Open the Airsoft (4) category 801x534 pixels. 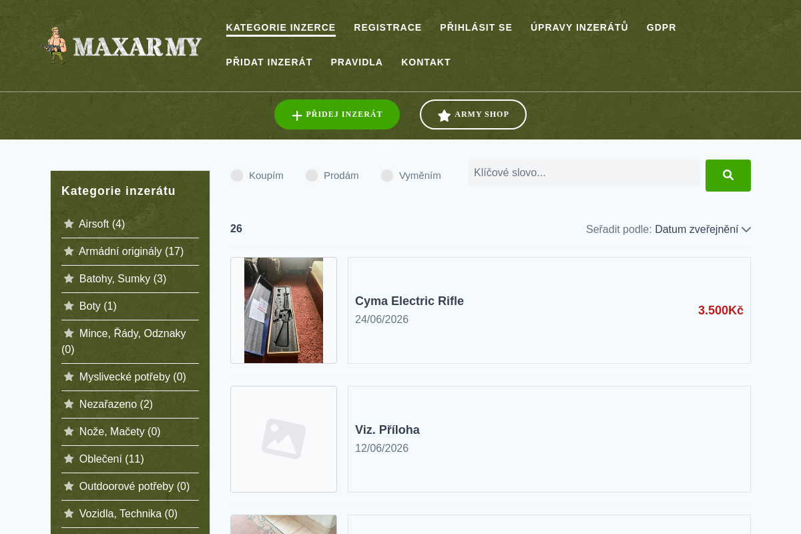[102, 224]
